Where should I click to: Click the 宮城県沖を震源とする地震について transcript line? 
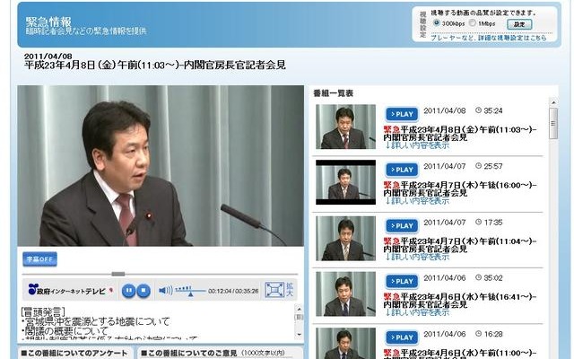tap(95, 321)
